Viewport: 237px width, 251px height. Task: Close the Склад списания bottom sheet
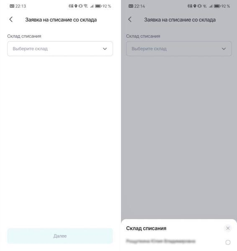(228, 228)
